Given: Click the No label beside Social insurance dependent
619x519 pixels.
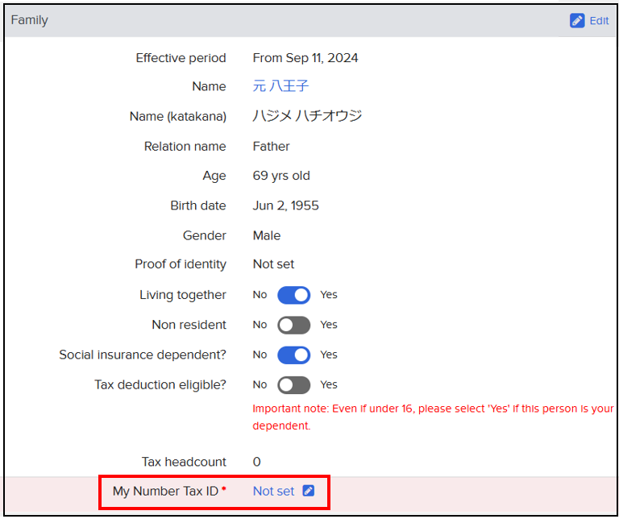Looking at the screenshot, I should click(x=260, y=355).
